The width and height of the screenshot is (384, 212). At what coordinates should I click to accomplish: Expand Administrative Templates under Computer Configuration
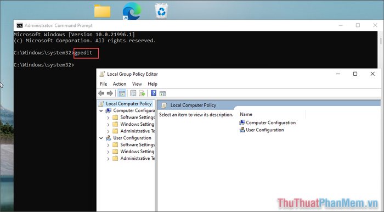pos(108,131)
